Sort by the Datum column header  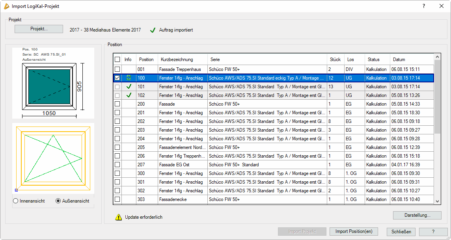(x=399, y=60)
